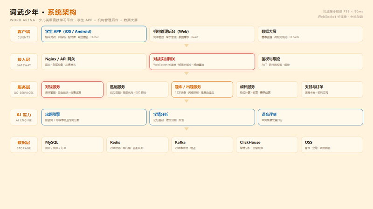The height and width of the screenshot is (209, 373).
Task: Select the 题库 / 出题服务 card
Action: [x=202, y=89]
